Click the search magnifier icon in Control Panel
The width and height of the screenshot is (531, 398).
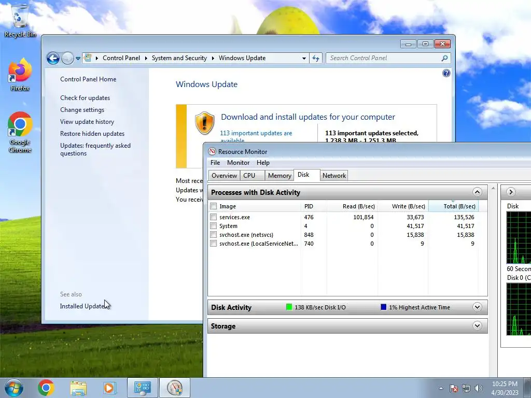(444, 58)
